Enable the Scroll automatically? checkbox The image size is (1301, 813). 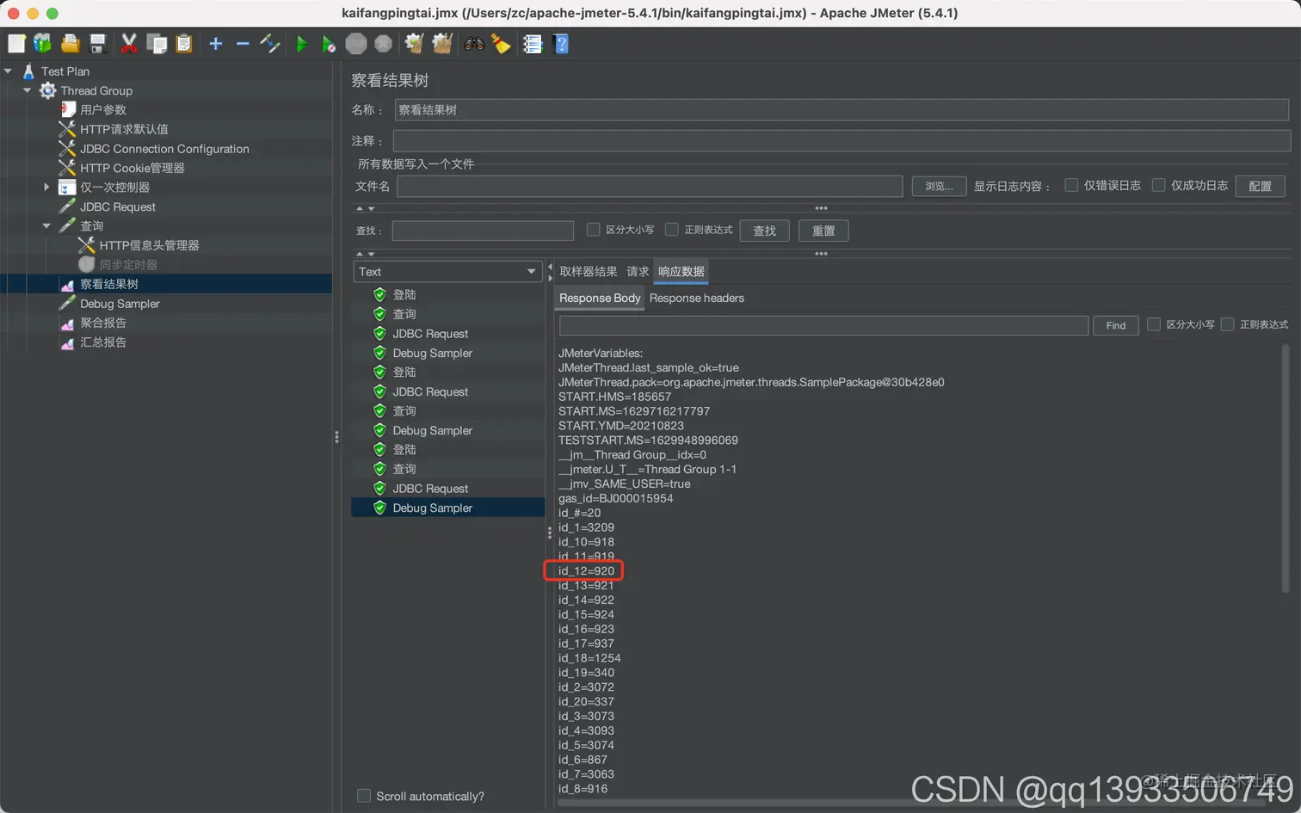[364, 796]
